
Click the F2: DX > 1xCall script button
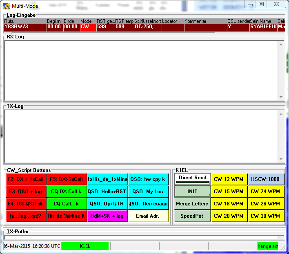(x=26, y=179)
